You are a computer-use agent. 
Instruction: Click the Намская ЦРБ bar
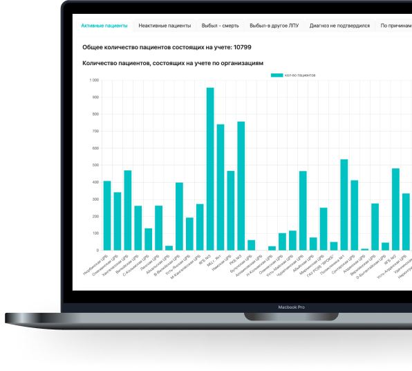231,210
